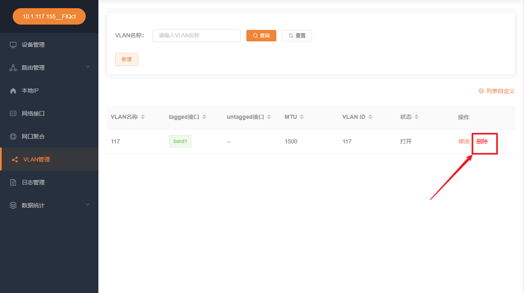This screenshot has height=293, width=524.
Task: Toggle the 打开 status of VLAN 117
Action: 406,141
